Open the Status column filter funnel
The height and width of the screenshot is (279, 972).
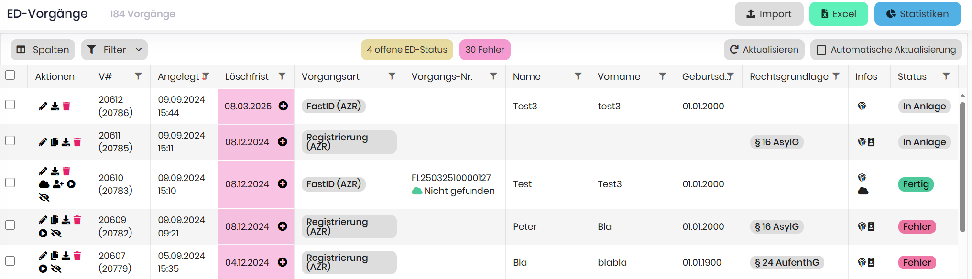(946, 76)
